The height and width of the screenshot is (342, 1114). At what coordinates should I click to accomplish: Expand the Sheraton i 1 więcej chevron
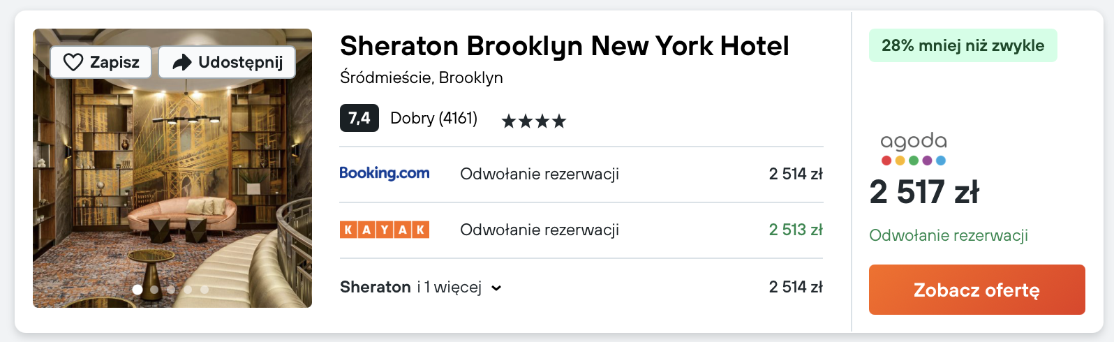tap(496, 288)
